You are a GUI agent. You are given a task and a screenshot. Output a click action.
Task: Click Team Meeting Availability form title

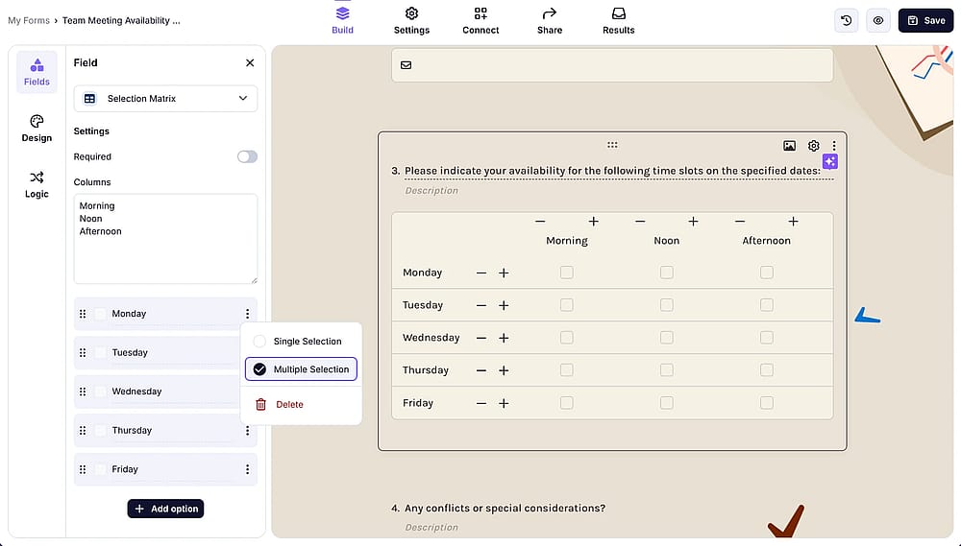point(121,20)
